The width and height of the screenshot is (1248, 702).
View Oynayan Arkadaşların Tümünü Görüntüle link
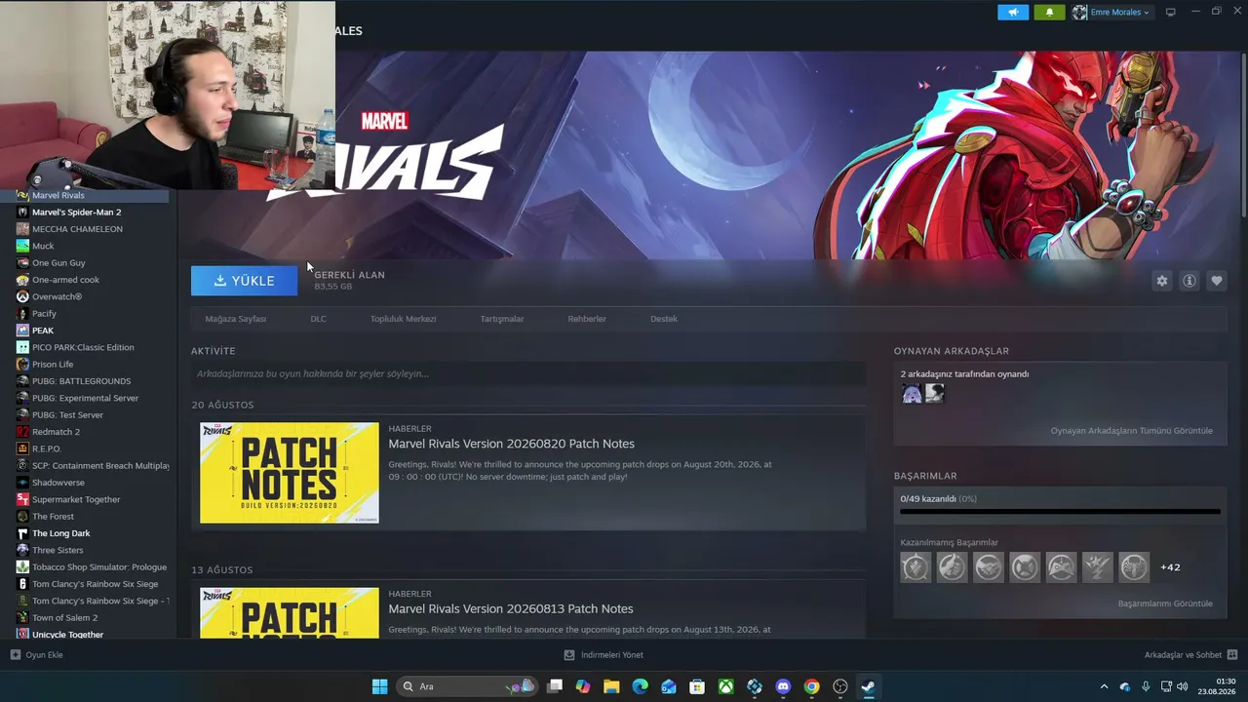[1132, 431]
